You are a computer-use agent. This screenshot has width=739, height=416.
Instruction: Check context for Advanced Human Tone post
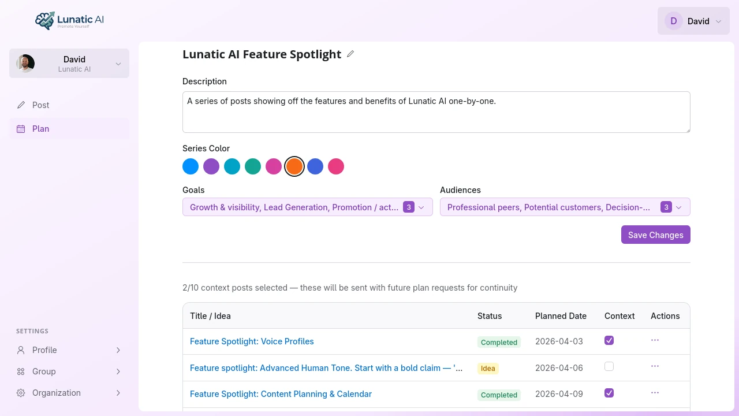(609, 366)
